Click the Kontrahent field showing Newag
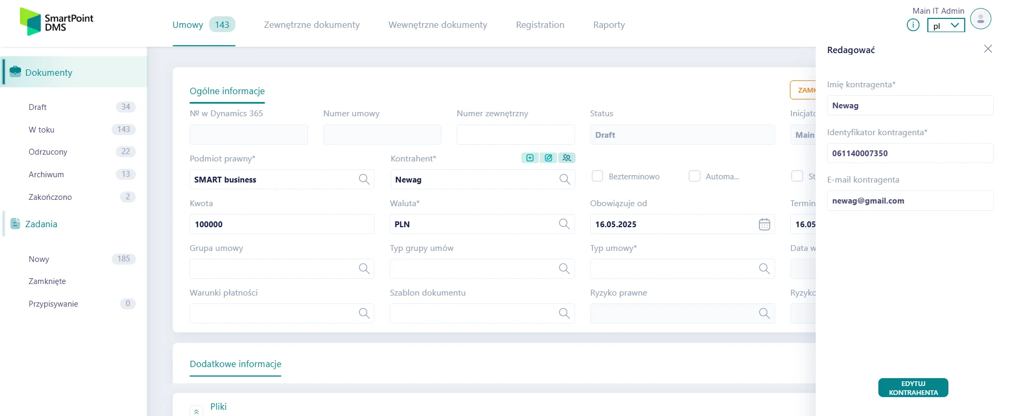 (483, 179)
